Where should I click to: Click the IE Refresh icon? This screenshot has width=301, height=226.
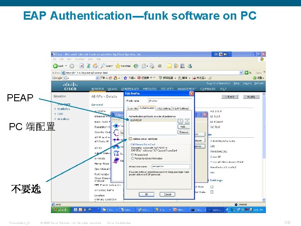pyautogui.click(x=88, y=66)
